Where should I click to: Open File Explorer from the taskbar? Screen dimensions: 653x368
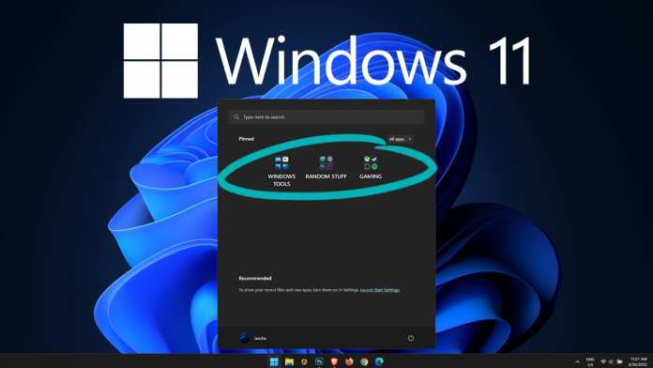(289, 361)
